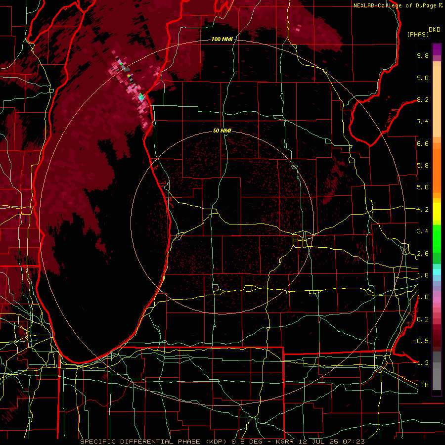The height and width of the screenshot is (445, 445).
Task: Click the 6.6 scale value
Action: click(423, 143)
